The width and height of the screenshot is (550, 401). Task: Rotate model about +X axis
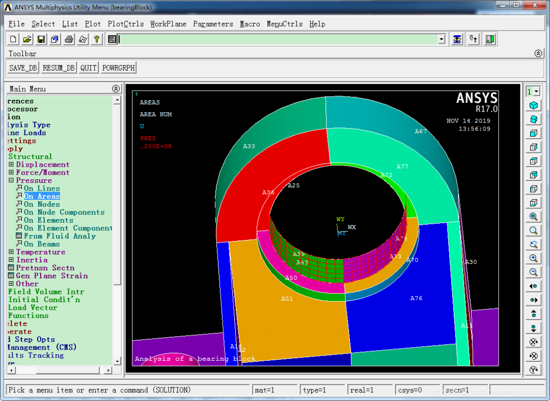[x=534, y=342]
